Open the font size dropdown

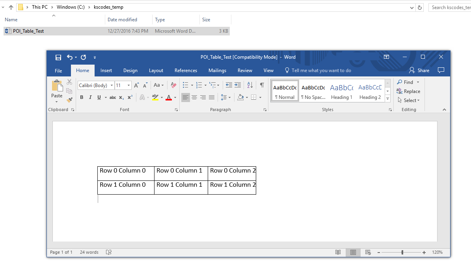pos(129,85)
